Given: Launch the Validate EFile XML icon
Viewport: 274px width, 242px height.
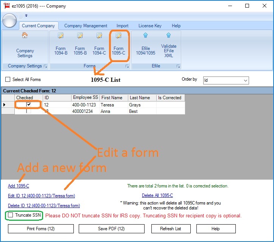Looking at the screenshot, I should (169, 36).
